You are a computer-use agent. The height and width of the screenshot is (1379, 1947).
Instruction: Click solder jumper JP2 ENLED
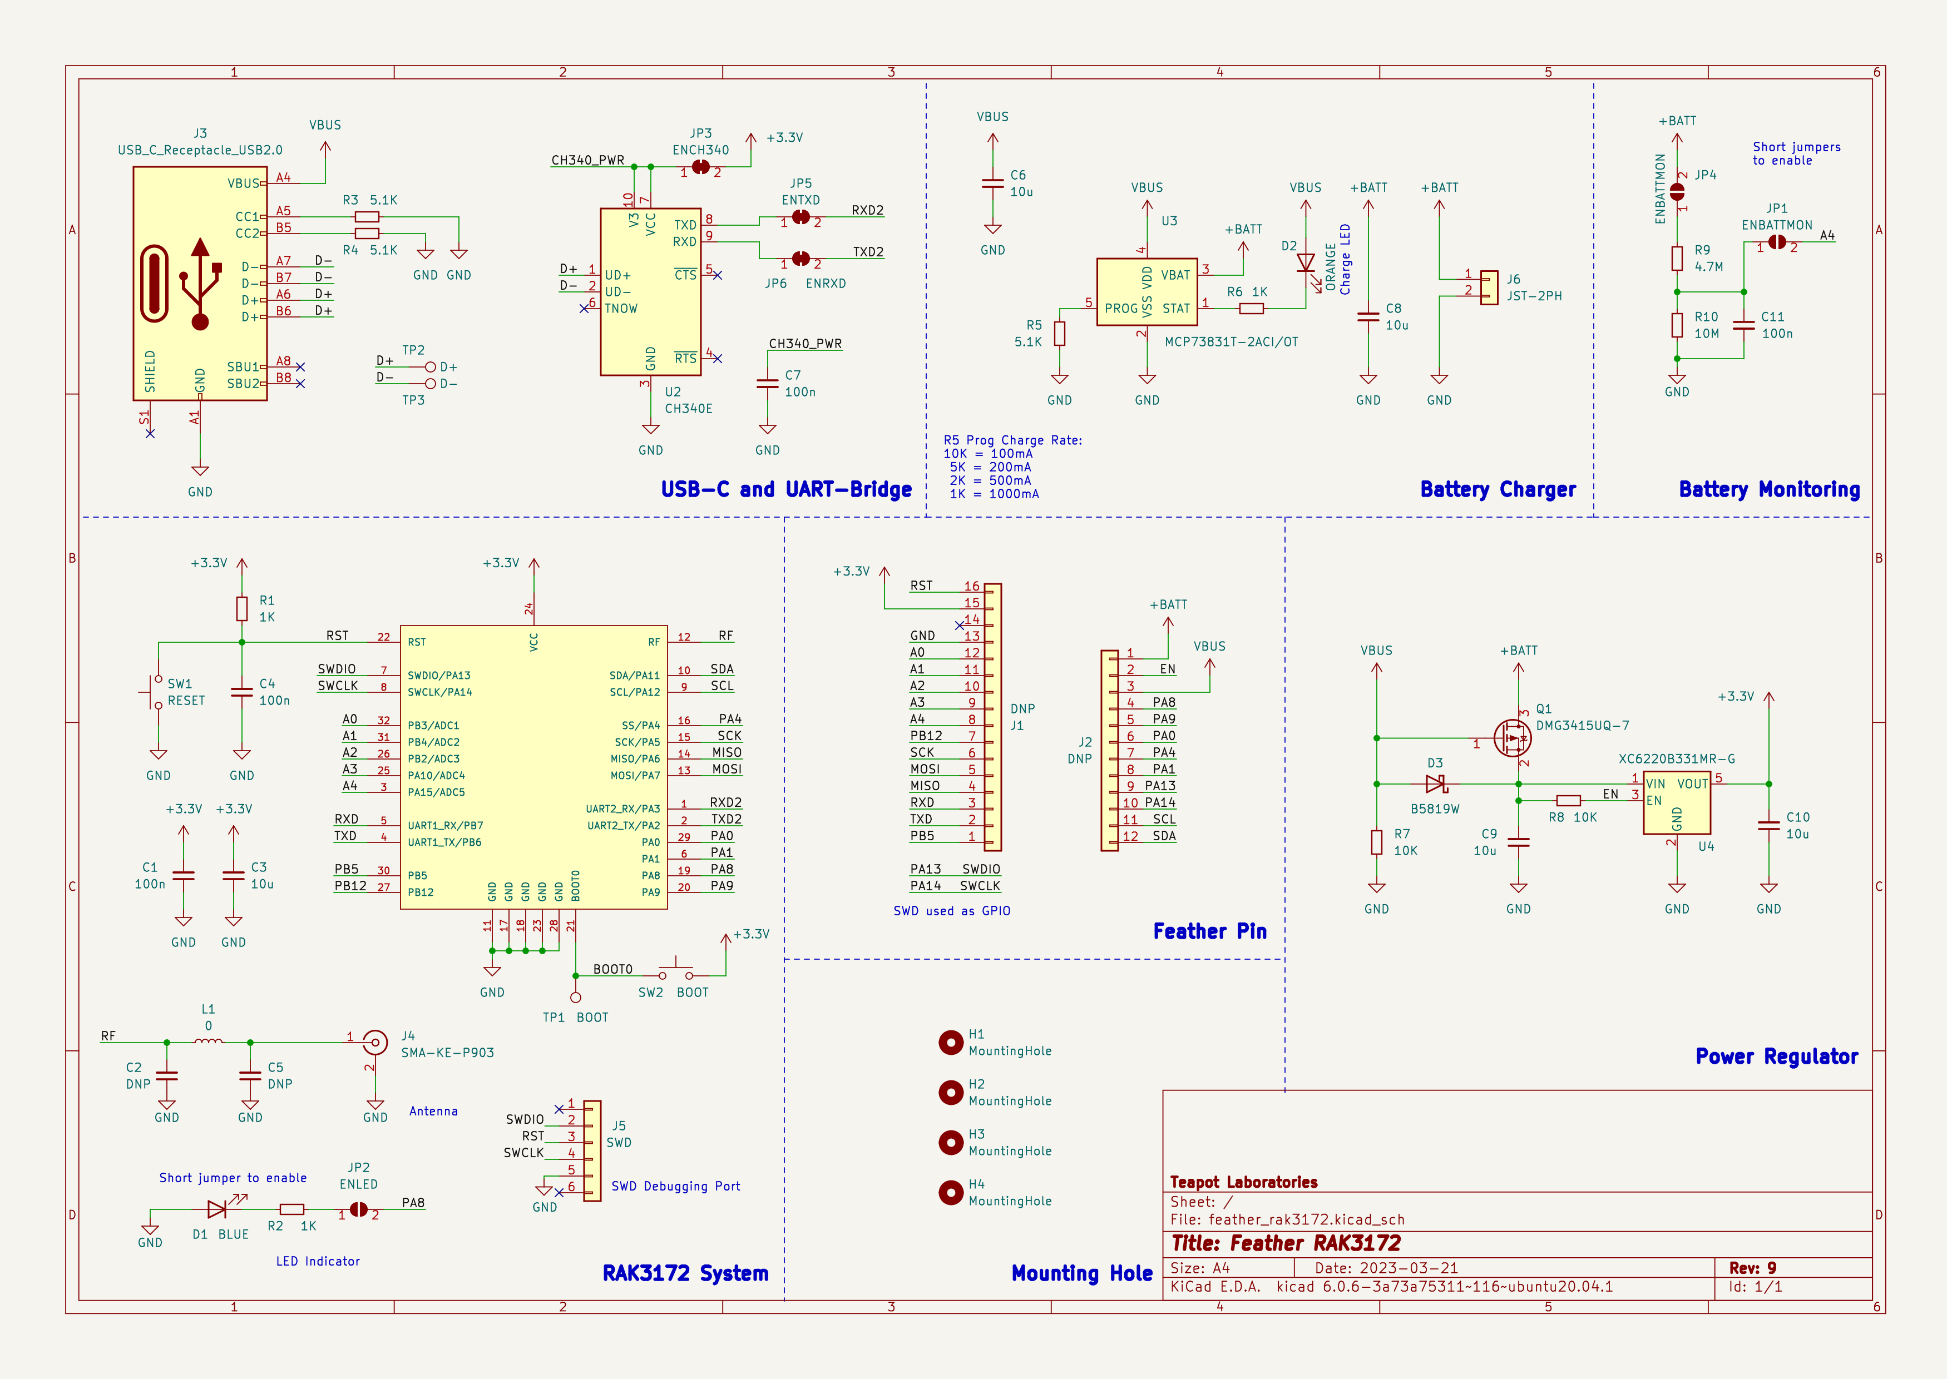[x=358, y=1208]
